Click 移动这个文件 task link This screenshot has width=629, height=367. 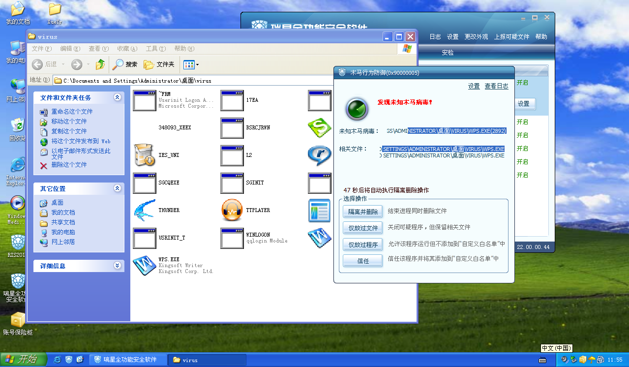[x=69, y=122]
